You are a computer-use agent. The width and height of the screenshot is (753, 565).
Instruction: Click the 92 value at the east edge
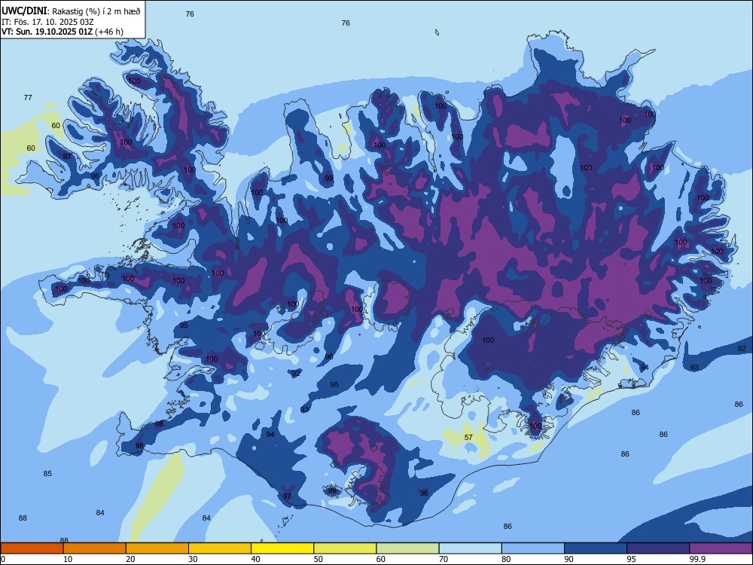(x=742, y=348)
